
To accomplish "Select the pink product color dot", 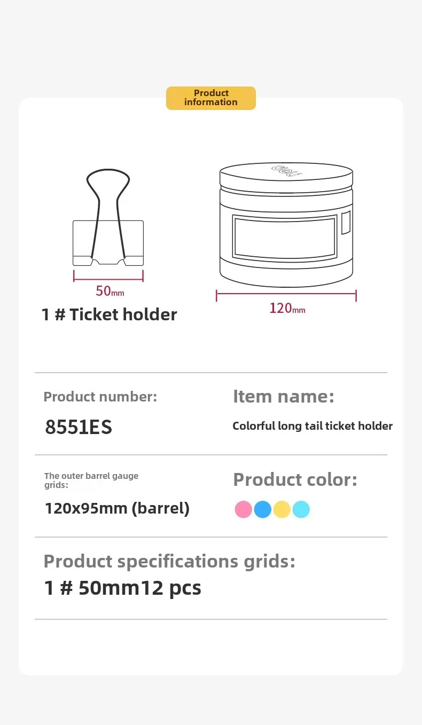I will 244,509.
